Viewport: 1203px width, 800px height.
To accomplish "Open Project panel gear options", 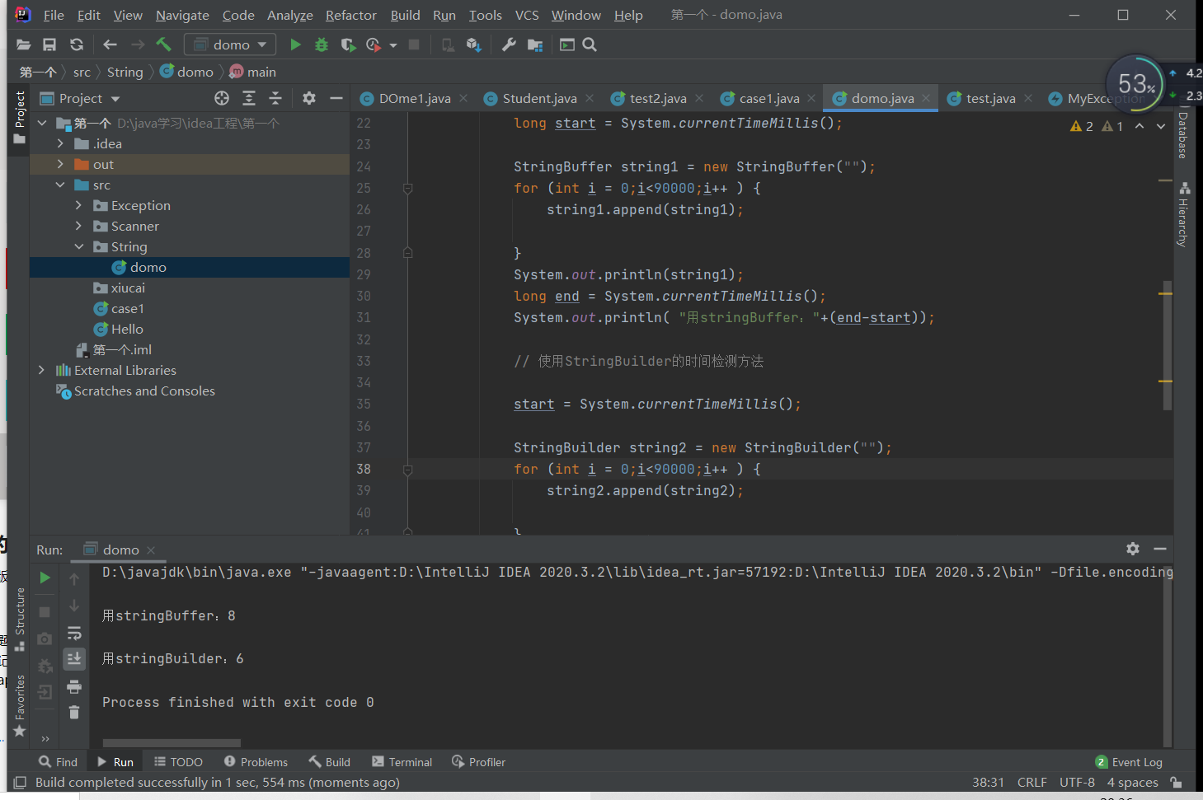I will (x=309, y=98).
